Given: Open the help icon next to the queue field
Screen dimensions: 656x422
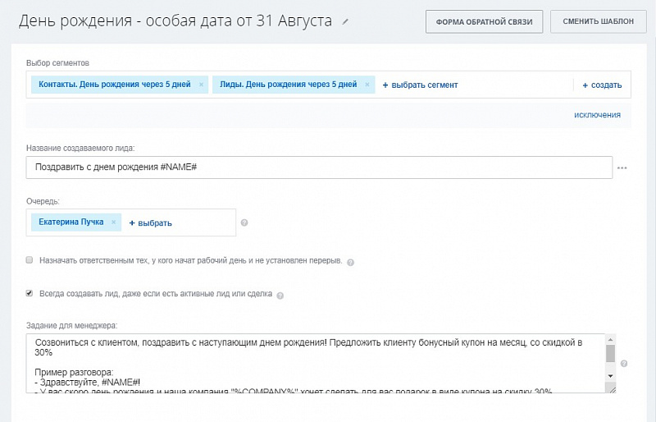Looking at the screenshot, I should [244, 222].
